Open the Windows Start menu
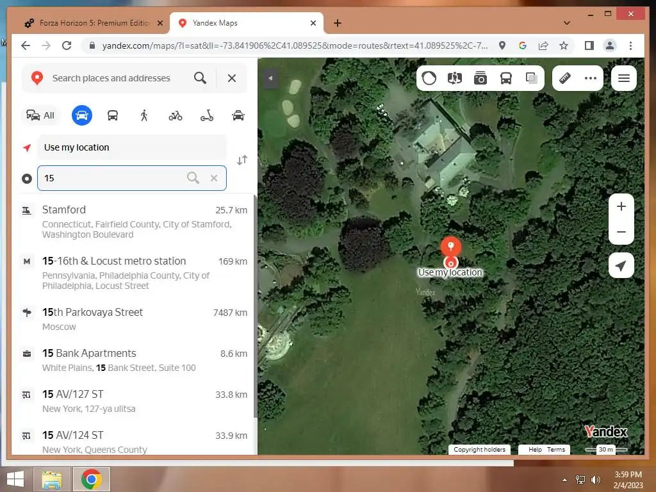 pos(15,479)
